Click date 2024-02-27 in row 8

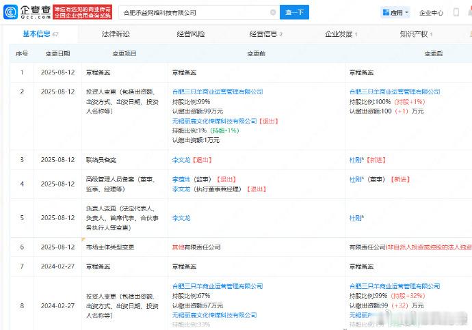(57, 306)
